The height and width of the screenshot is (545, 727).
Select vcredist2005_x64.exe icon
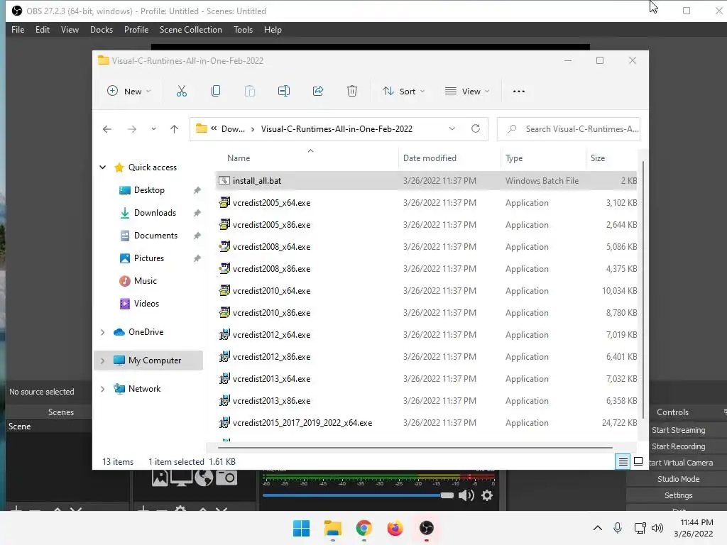click(x=224, y=202)
